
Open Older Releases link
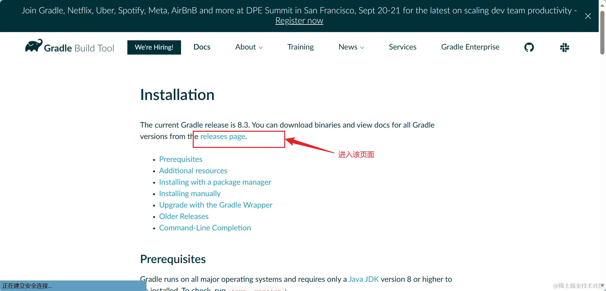(184, 216)
